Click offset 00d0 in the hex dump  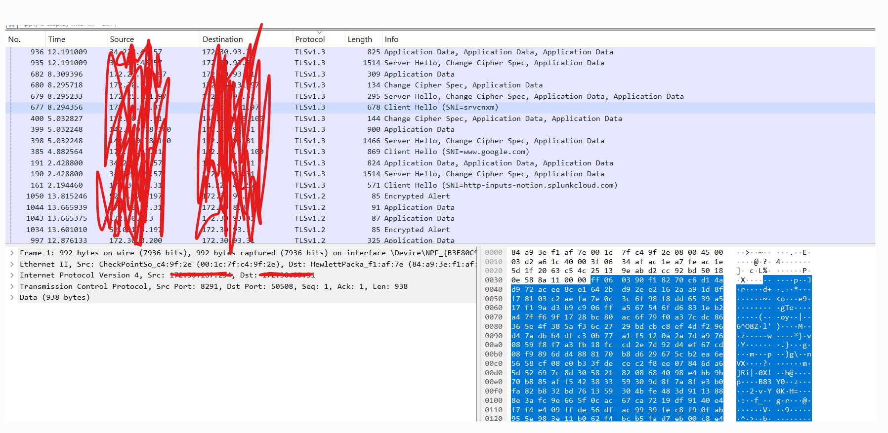pos(494,373)
